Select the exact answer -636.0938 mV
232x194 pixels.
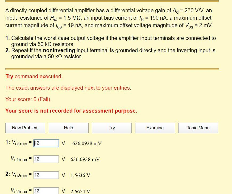86,143
